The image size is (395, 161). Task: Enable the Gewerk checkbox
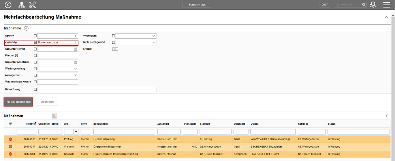point(36,36)
